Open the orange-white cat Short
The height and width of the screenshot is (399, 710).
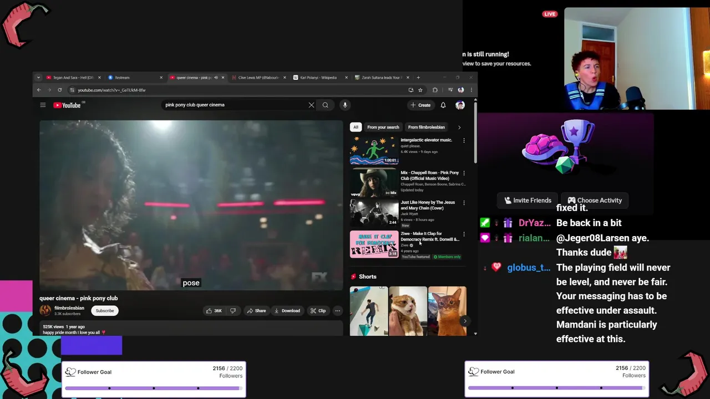(x=408, y=311)
